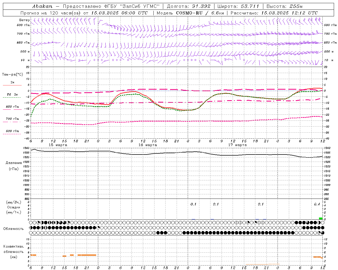Click the "(км)" convective height unit label
Image resolution: width=338 pixels, height=270 pixels.
click(x=14, y=257)
